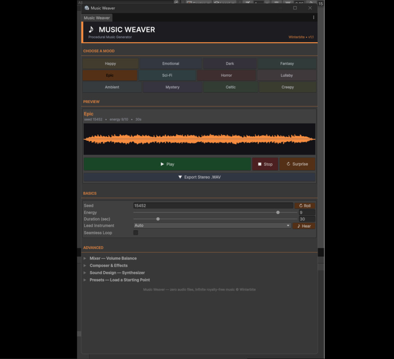The width and height of the screenshot is (394, 359).
Task: Open the tab options kebab menu
Action: point(313,18)
